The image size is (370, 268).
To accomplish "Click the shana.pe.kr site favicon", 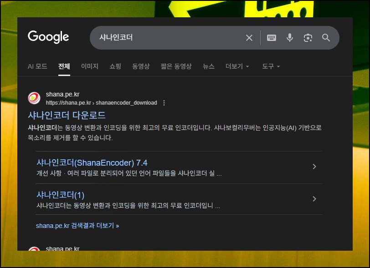I will pos(34,98).
